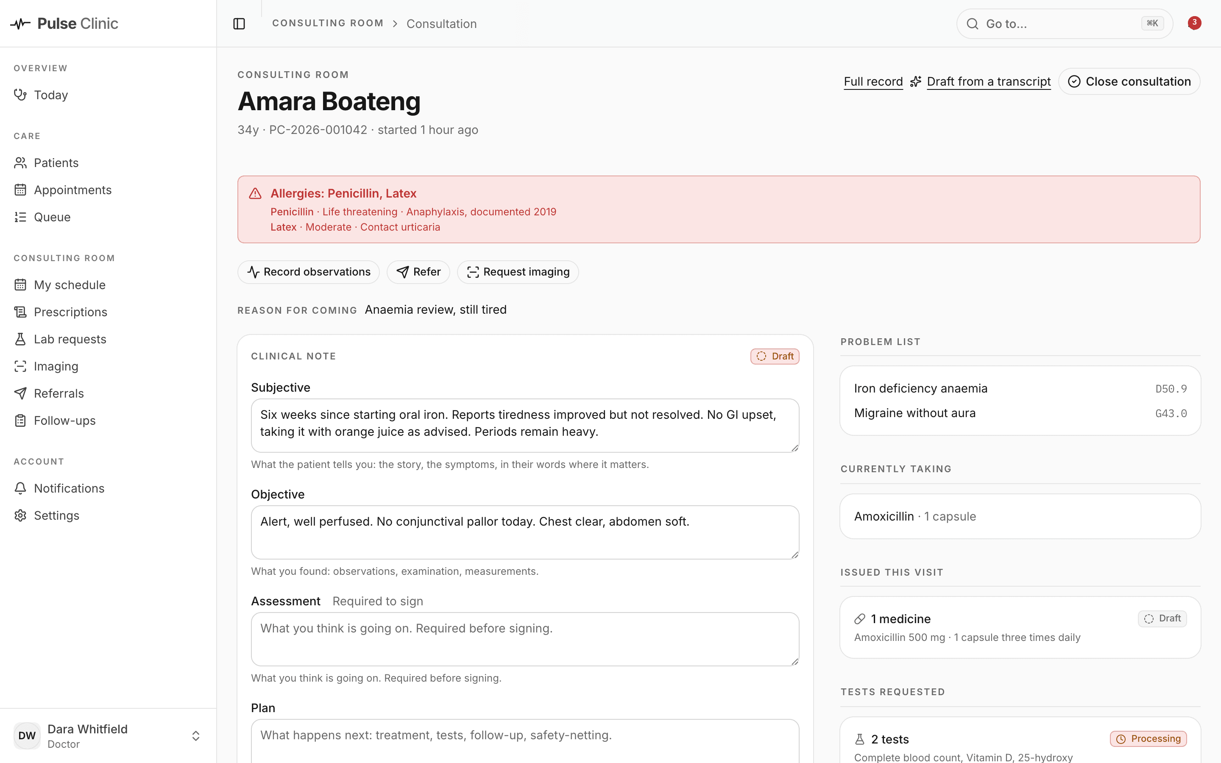Open the Appointments section
This screenshot has width=1221, height=763.
tap(108, 190)
